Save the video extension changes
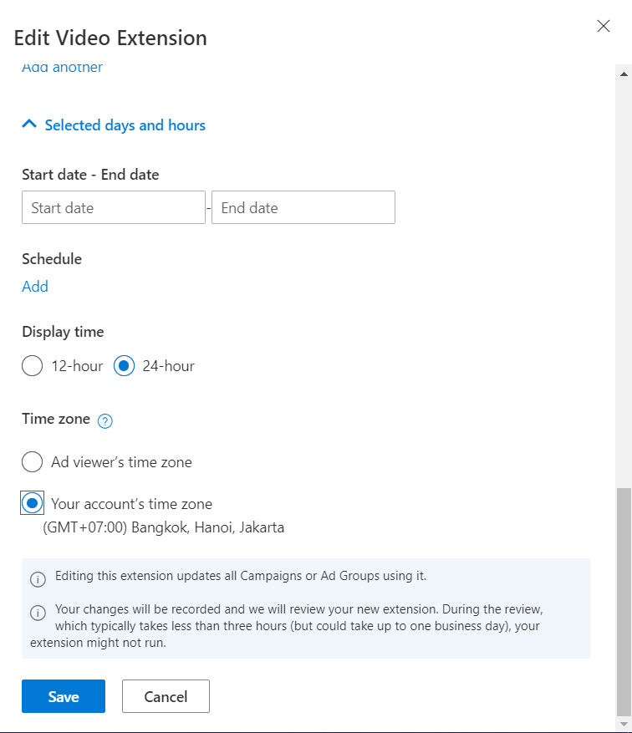The height and width of the screenshot is (733, 632). pyautogui.click(x=64, y=696)
